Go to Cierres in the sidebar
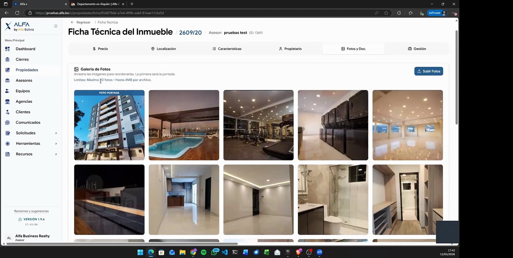Viewport: 513px width, 258px height. pyautogui.click(x=22, y=59)
